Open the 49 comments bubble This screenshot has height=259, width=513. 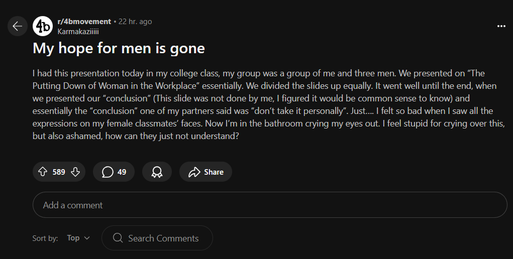point(114,172)
